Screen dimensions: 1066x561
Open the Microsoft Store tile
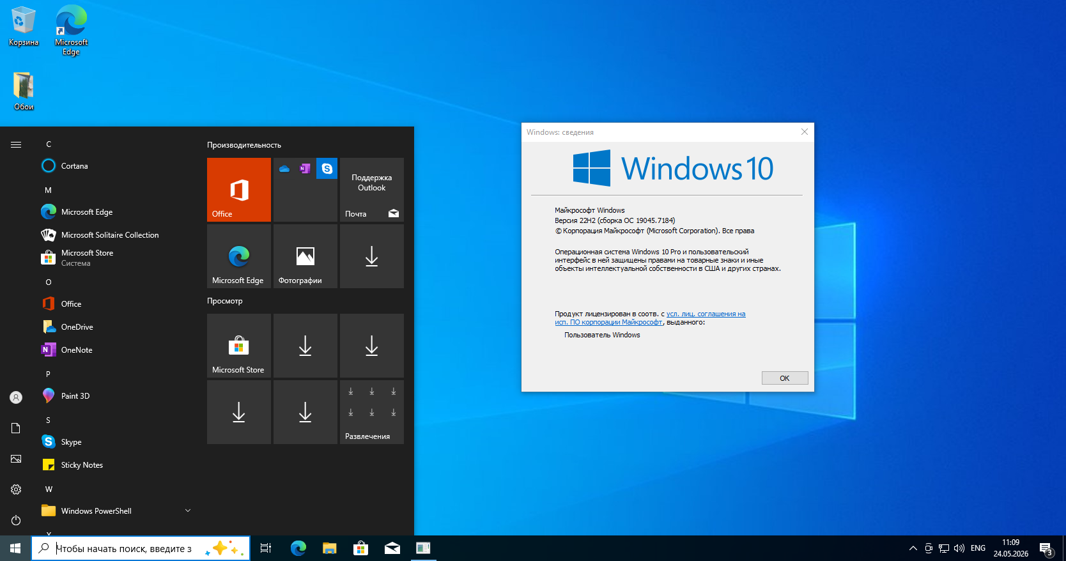coord(239,346)
